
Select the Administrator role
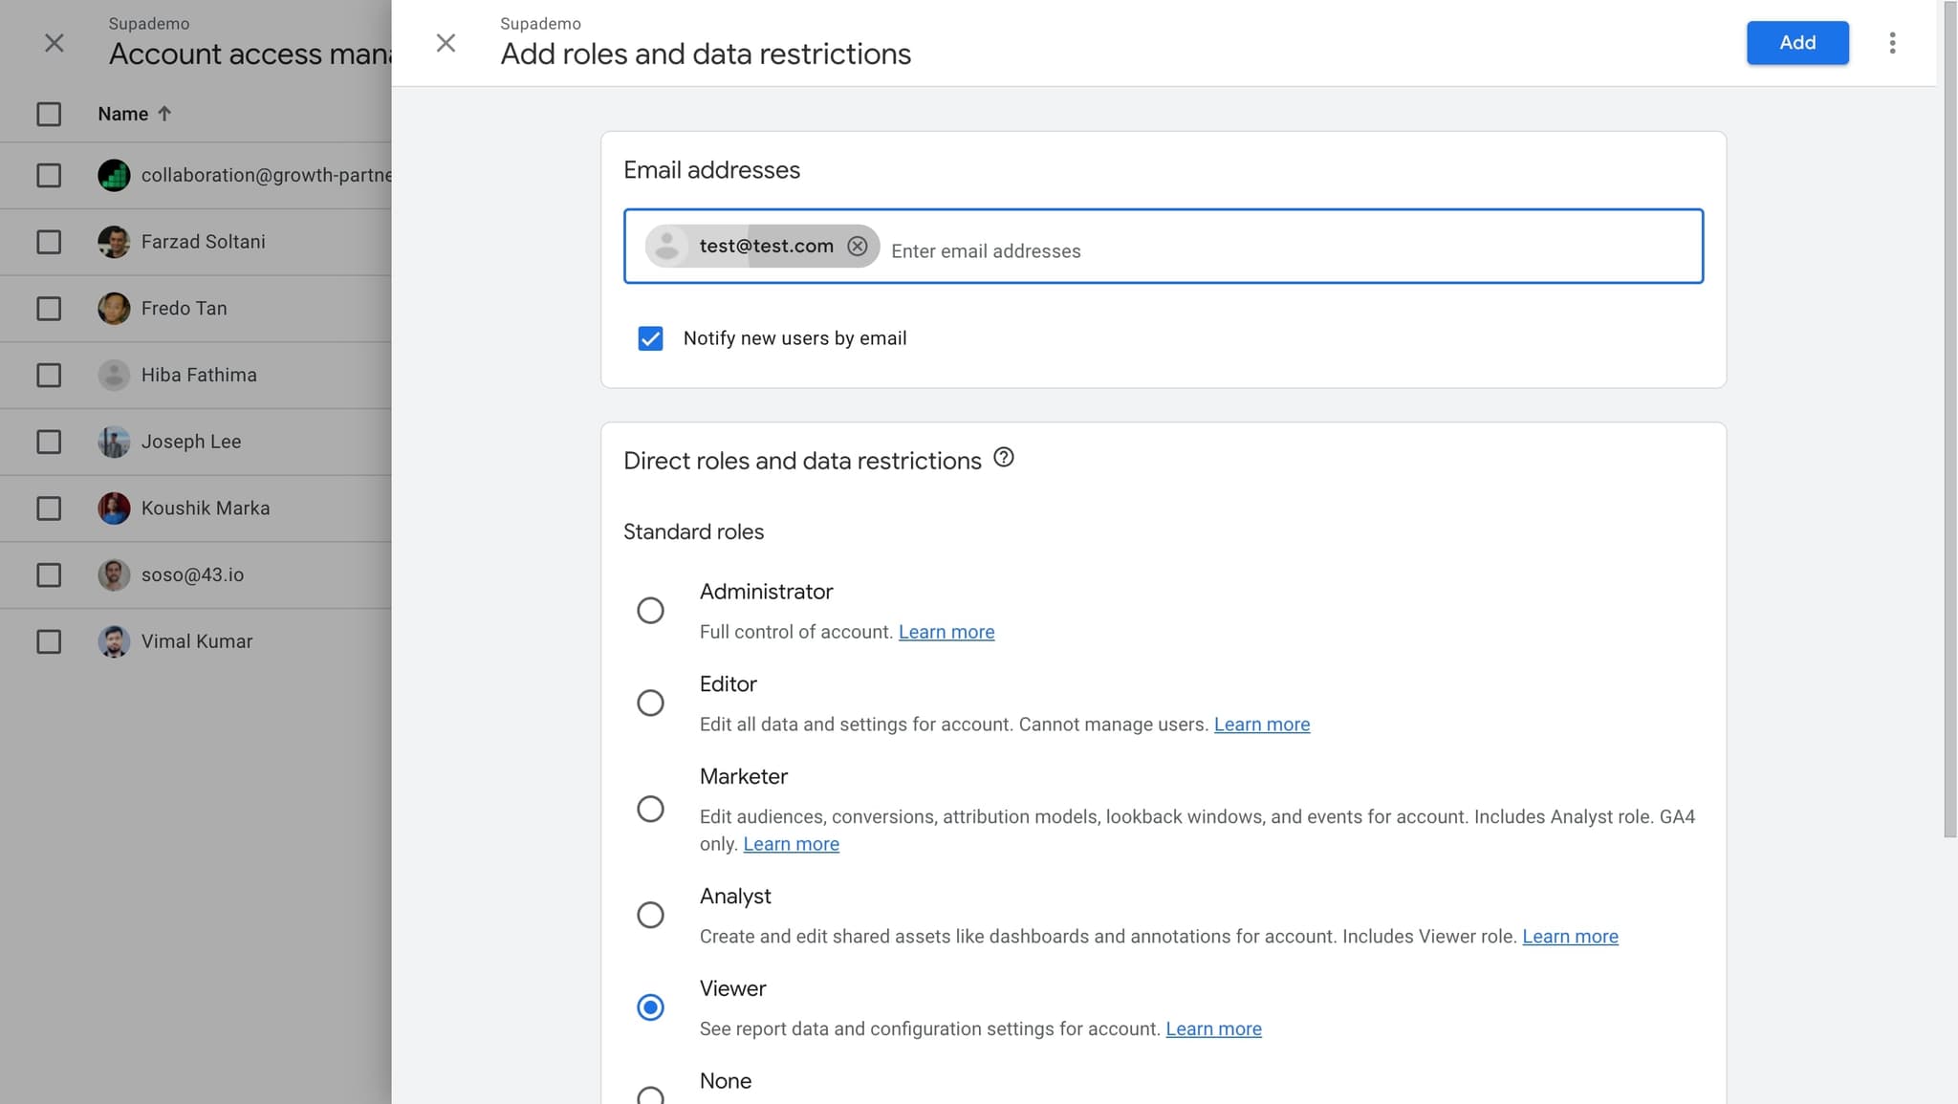tap(650, 610)
